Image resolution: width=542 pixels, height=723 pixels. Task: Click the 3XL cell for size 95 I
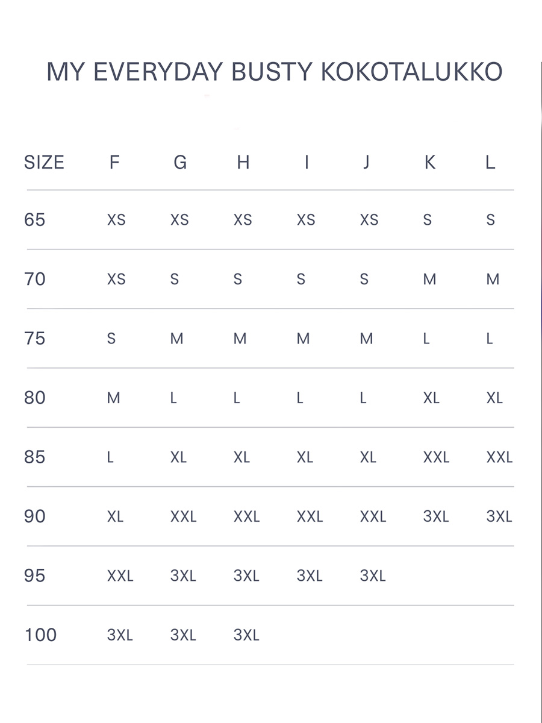click(310, 576)
